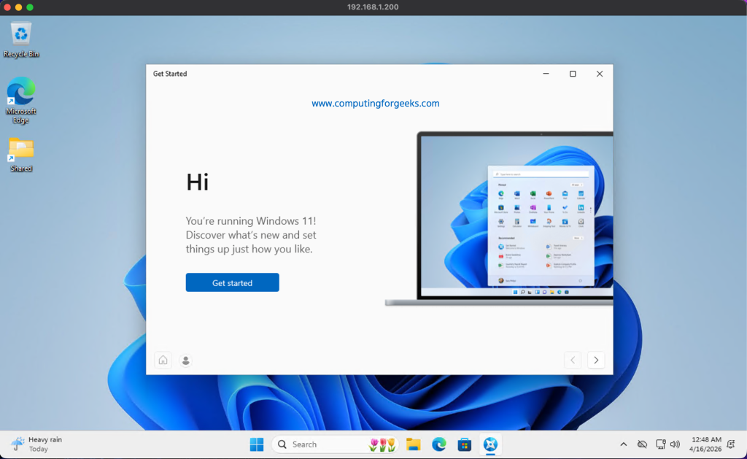Advance to next page with forward chevron

point(596,360)
